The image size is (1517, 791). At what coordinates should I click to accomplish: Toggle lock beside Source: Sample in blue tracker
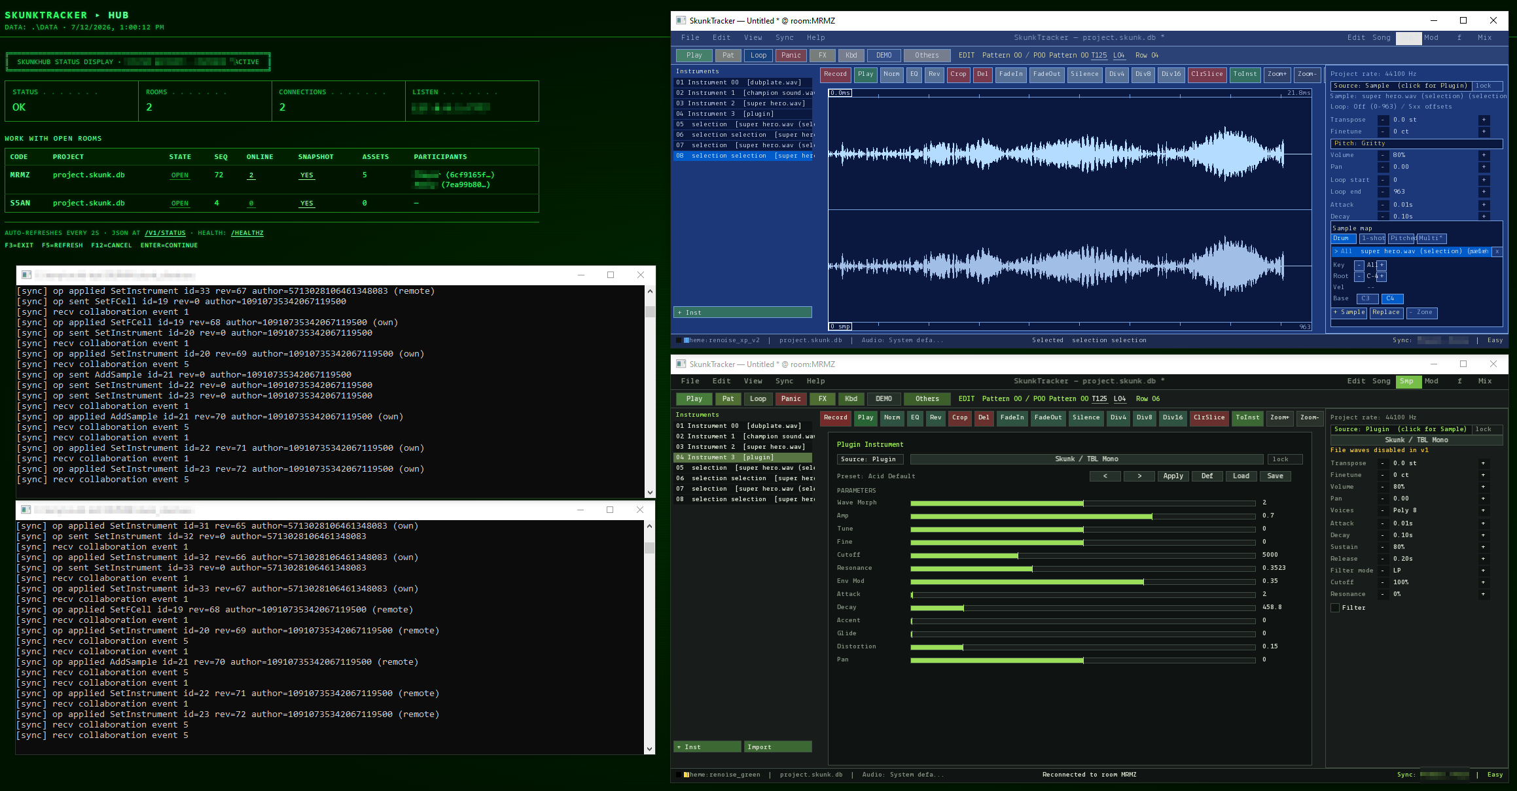tap(1486, 86)
